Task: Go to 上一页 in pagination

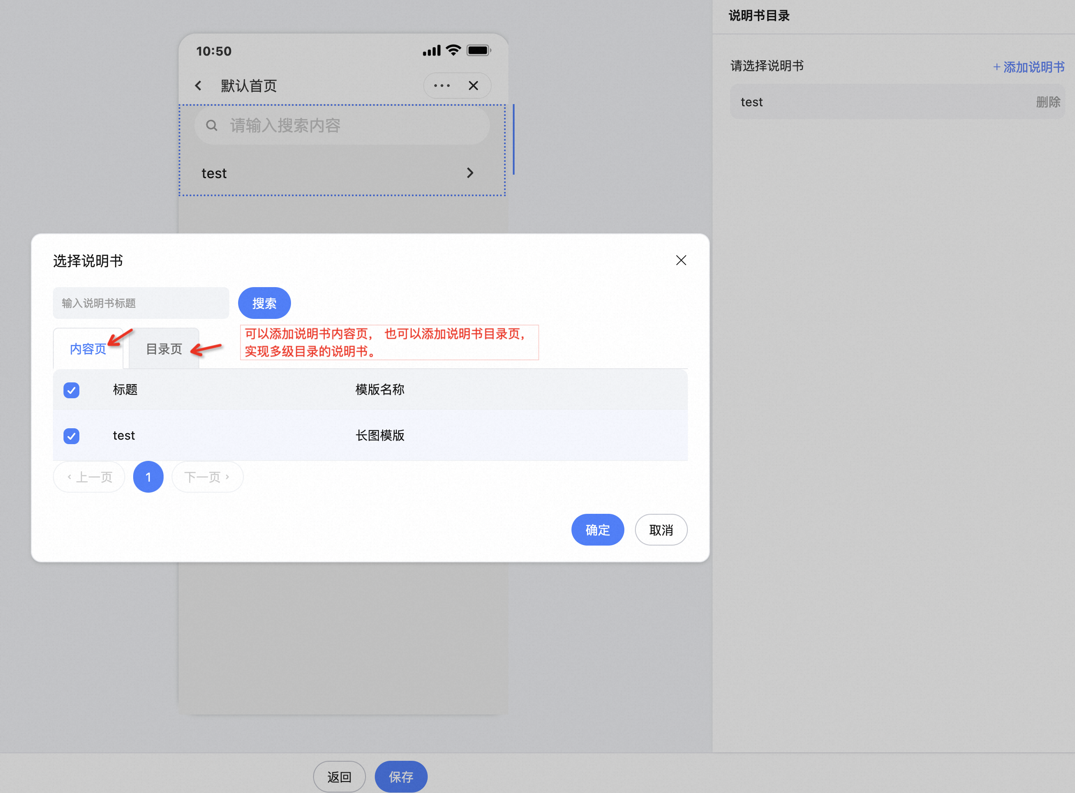Action: pos(89,477)
